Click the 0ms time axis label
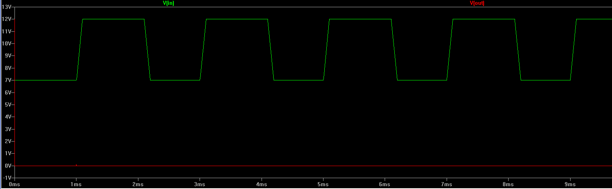The image size is (612, 189). pyautogui.click(x=14, y=185)
